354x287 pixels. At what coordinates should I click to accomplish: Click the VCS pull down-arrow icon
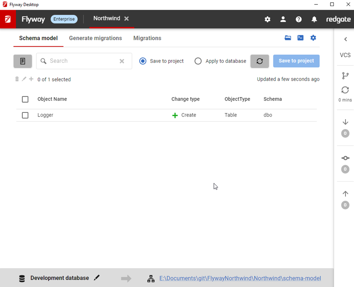(x=345, y=122)
